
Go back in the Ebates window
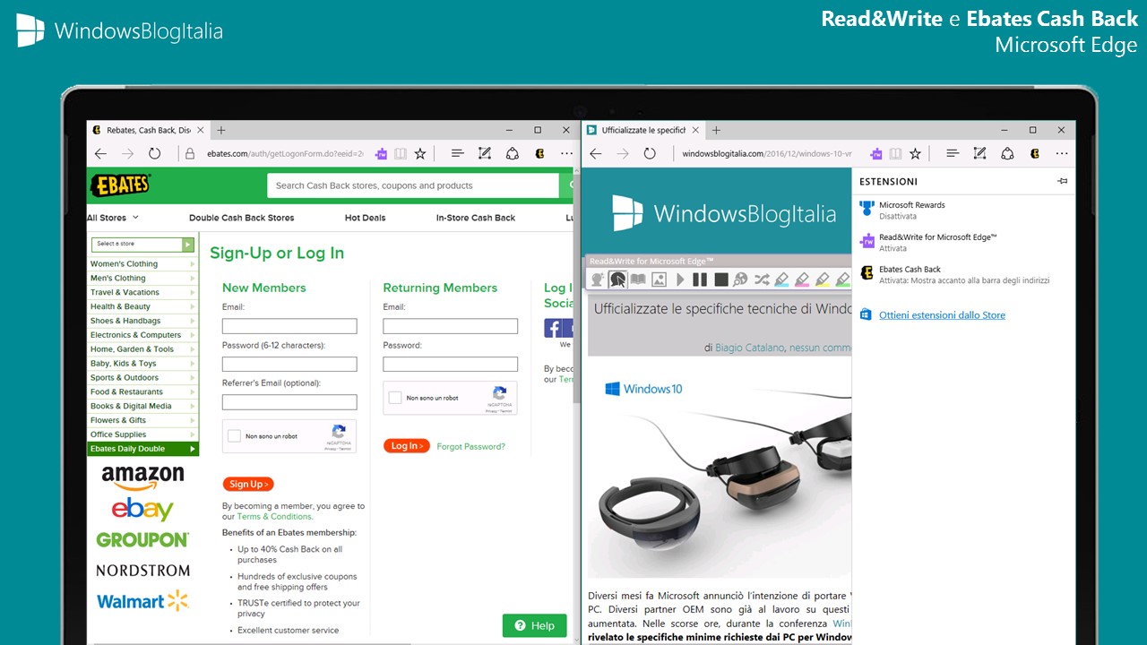pos(100,153)
